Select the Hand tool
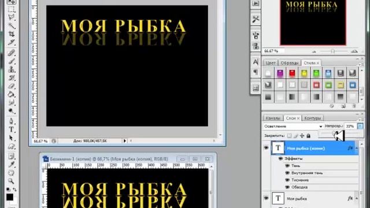Image resolution: width=370 pixels, height=208 pixels. pos(12,173)
